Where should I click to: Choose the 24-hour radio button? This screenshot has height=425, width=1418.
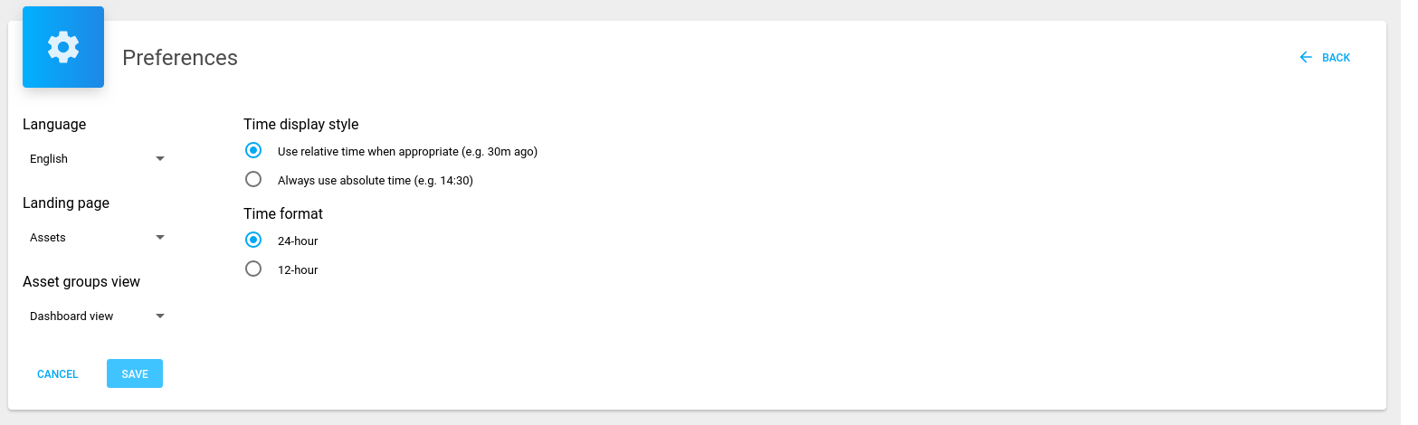(253, 241)
